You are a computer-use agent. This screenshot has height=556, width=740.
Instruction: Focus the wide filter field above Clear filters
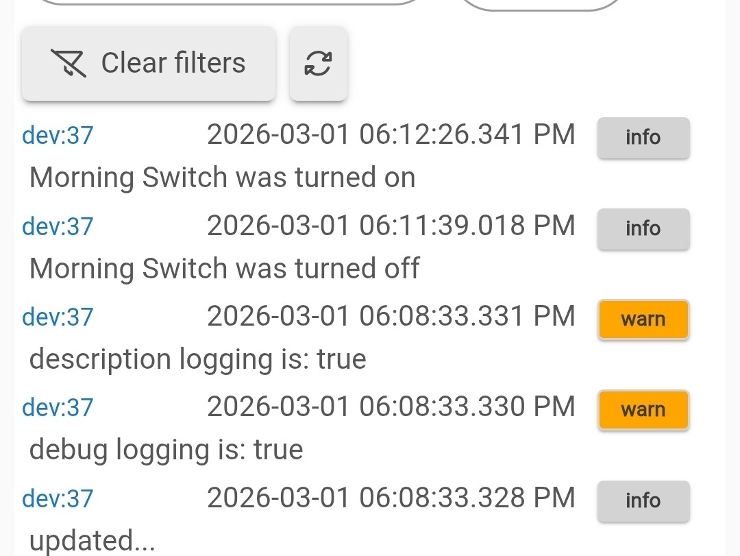[x=230, y=3]
